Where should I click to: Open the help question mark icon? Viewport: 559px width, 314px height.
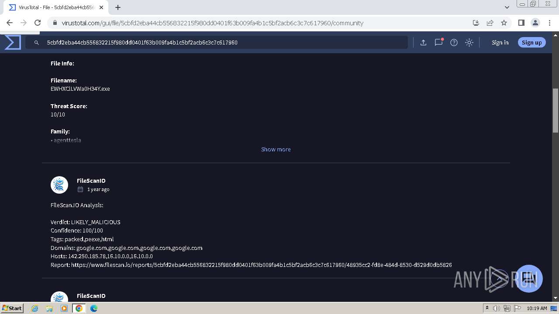(454, 42)
